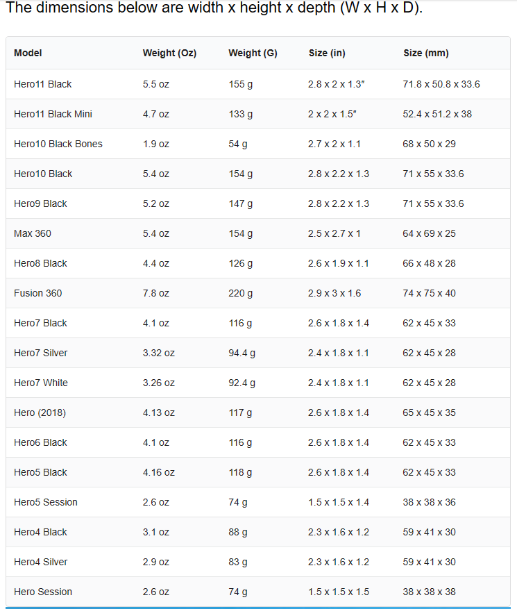The height and width of the screenshot is (609, 517).
Task: Click the Fusion 360 model cell
Action: (x=37, y=293)
